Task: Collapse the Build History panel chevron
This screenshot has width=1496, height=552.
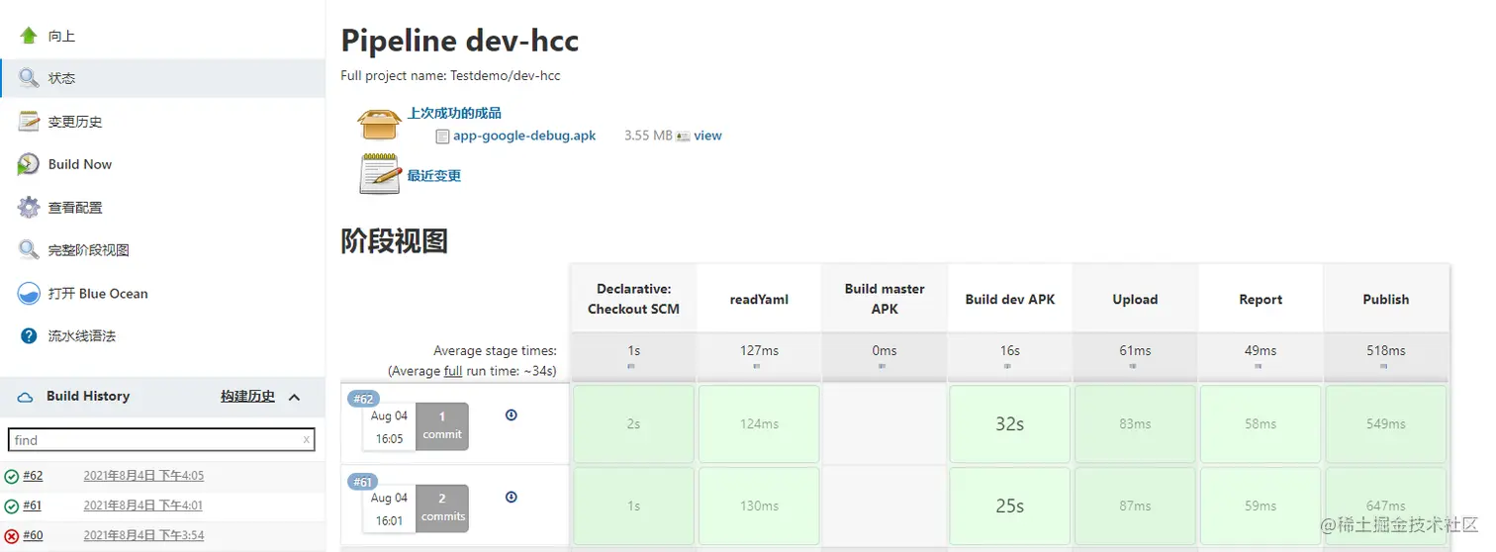Action: [294, 397]
